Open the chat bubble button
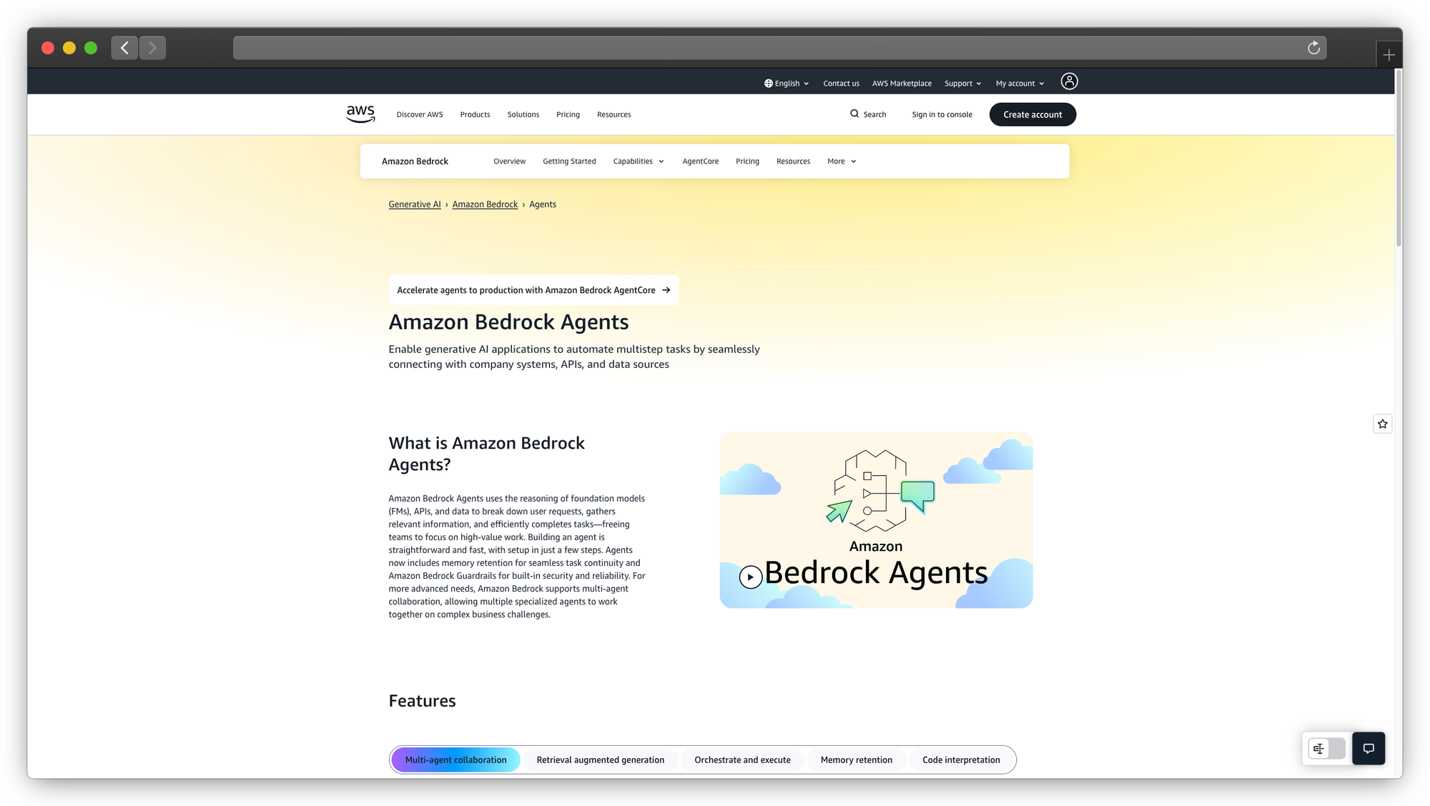Image resolution: width=1430 pixels, height=806 pixels. (1368, 748)
